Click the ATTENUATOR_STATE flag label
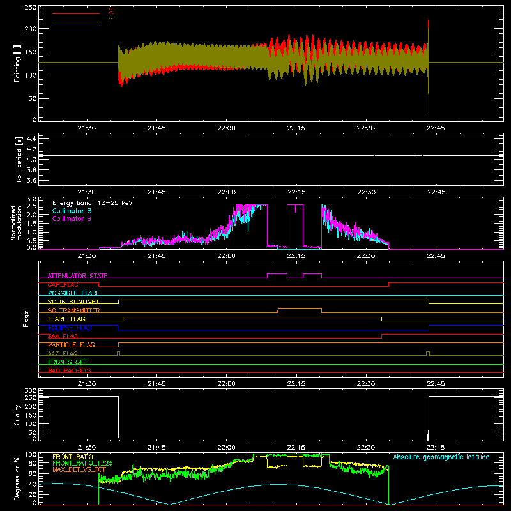This screenshot has width=511, height=511. pos(77,276)
